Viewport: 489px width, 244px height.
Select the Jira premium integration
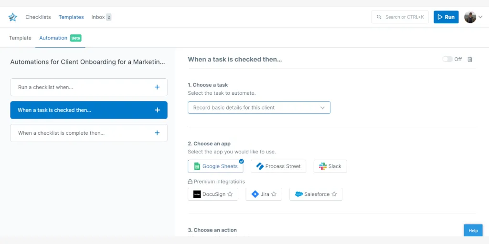[x=264, y=194]
